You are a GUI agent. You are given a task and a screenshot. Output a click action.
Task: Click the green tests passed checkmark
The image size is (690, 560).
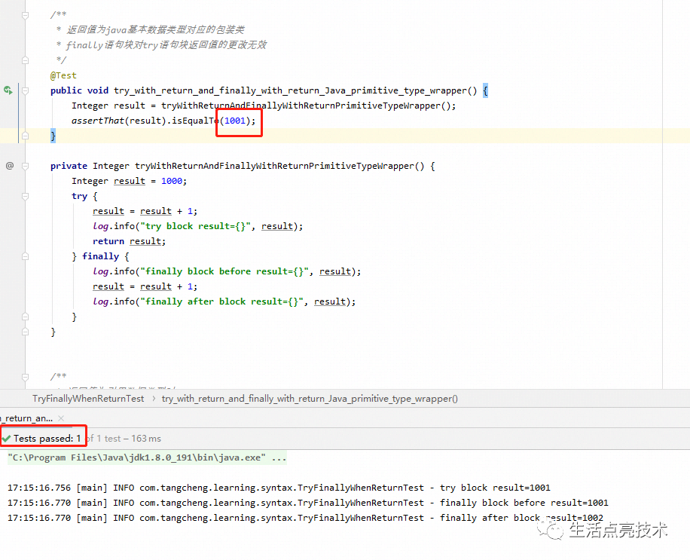point(6,439)
